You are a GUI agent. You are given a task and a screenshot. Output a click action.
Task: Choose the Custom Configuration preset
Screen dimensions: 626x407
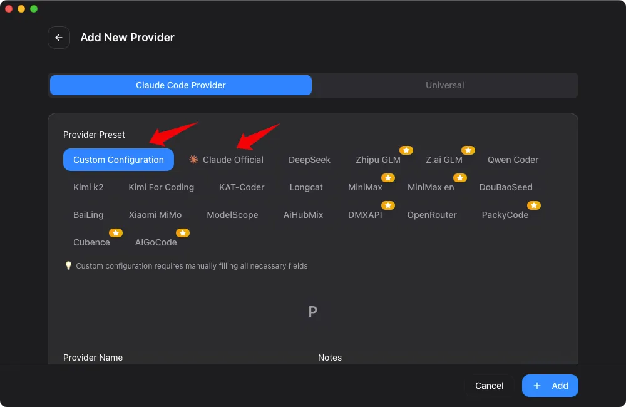click(118, 160)
